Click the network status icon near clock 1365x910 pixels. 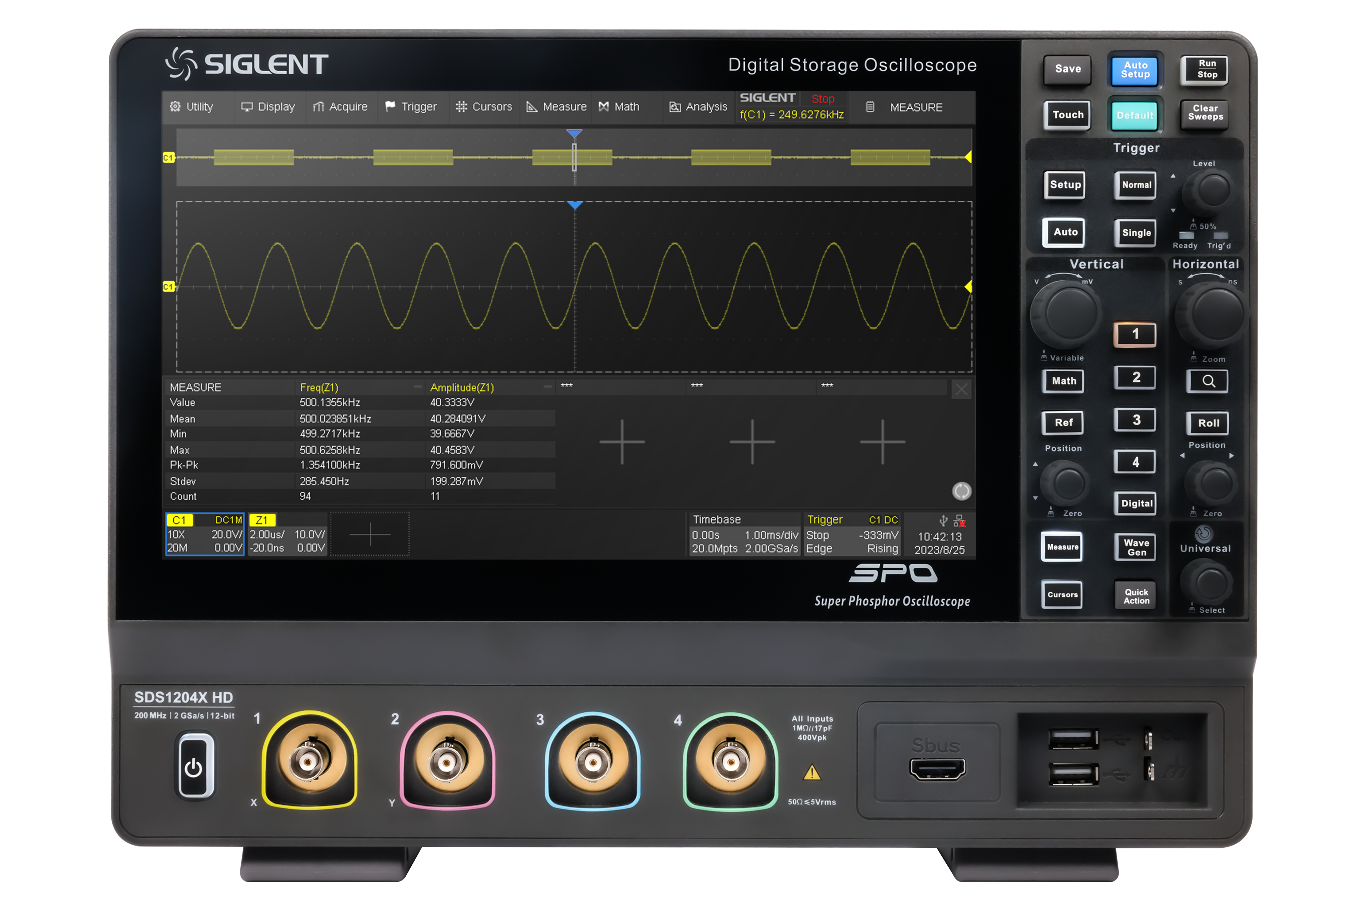[959, 521]
